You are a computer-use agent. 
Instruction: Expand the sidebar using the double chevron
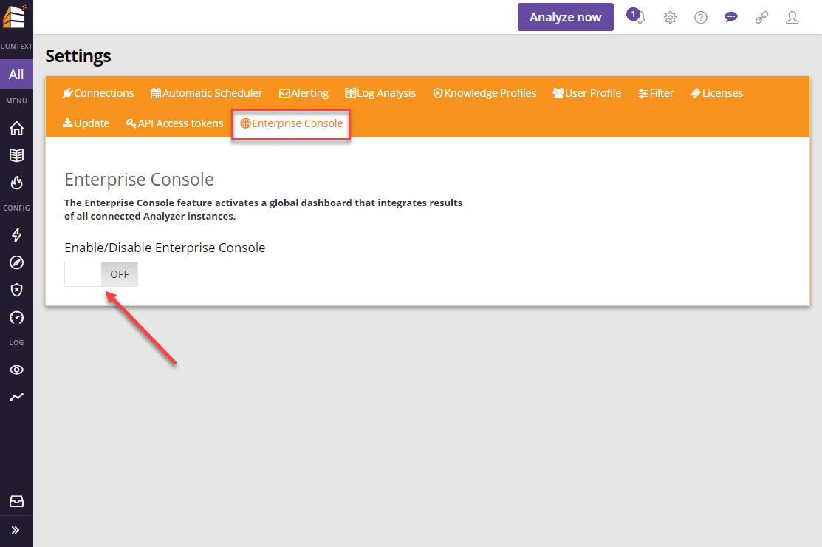(16, 530)
